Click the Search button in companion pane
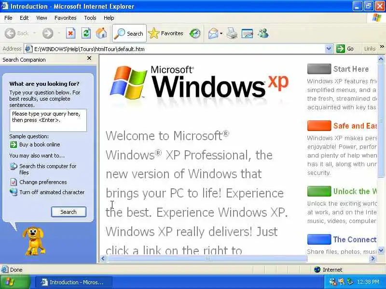The height and width of the screenshot is (289, 386). click(x=69, y=212)
